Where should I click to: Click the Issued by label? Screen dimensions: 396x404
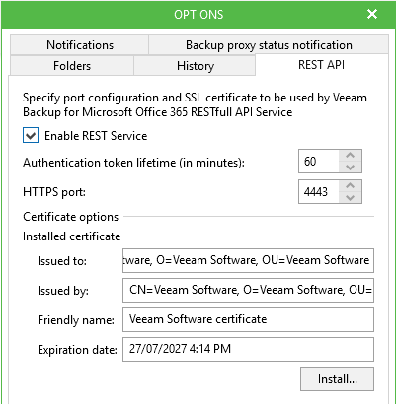[x=63, y=291]
